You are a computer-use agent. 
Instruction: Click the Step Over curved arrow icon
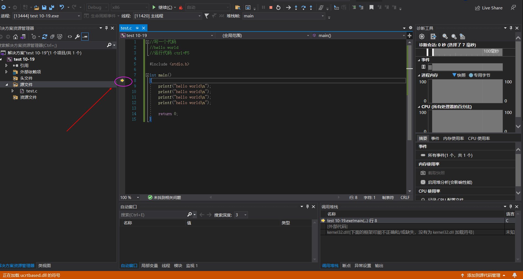click(303, 7)
